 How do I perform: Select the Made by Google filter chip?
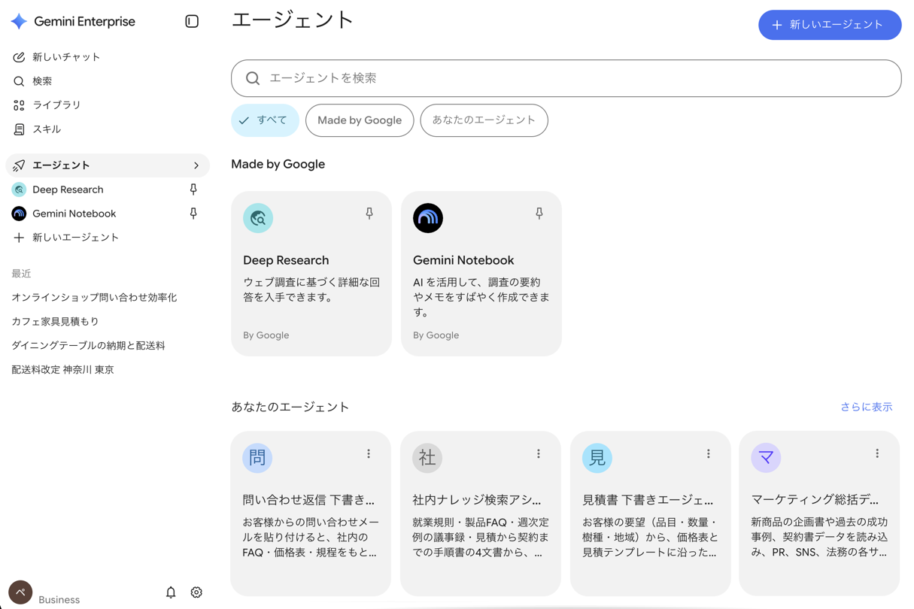[x=360, y=120]
